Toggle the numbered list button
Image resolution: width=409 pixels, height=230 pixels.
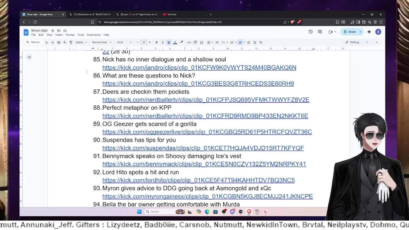[240, 42]
